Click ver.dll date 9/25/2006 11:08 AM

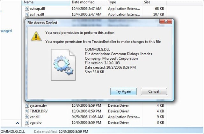point(87,117)
